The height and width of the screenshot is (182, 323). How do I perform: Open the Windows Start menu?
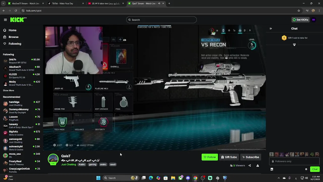click(x=98, y=178)
